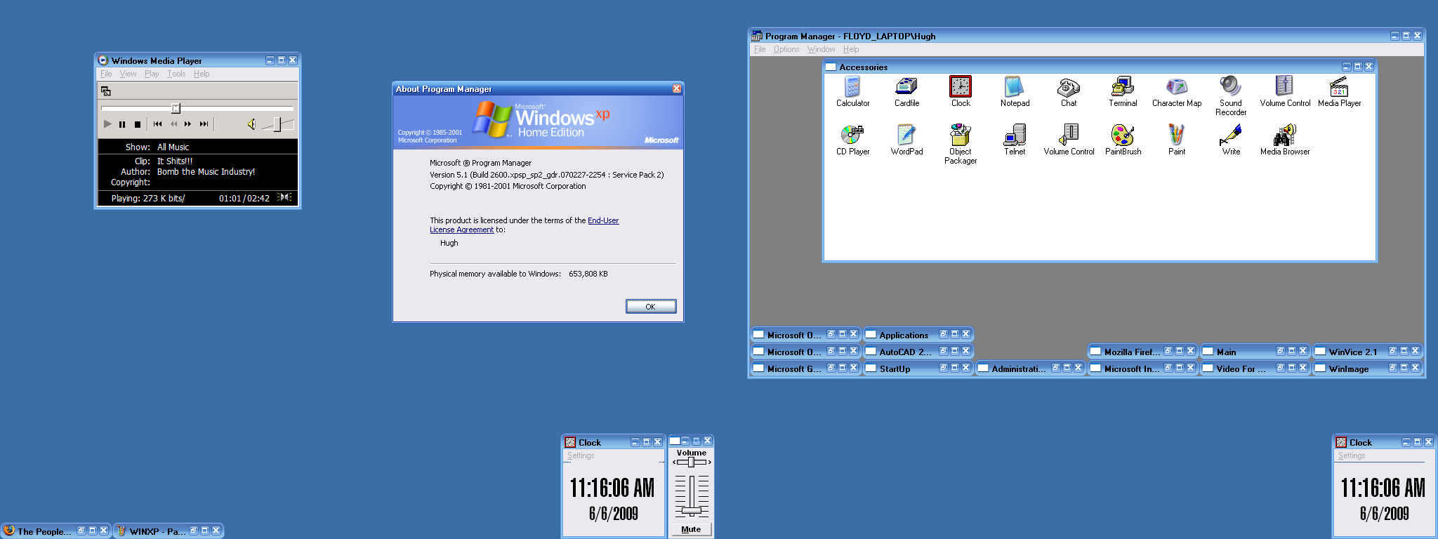The image size is (1438, 539).
Task: Launch Cardfile from the Accessories group
Action: (x=906, y=87)
